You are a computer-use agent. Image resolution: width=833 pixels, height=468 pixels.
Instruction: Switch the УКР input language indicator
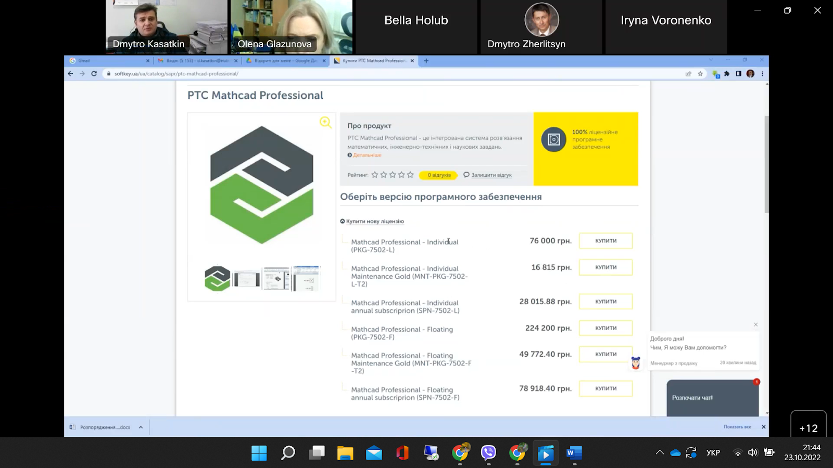pos(713,453)
